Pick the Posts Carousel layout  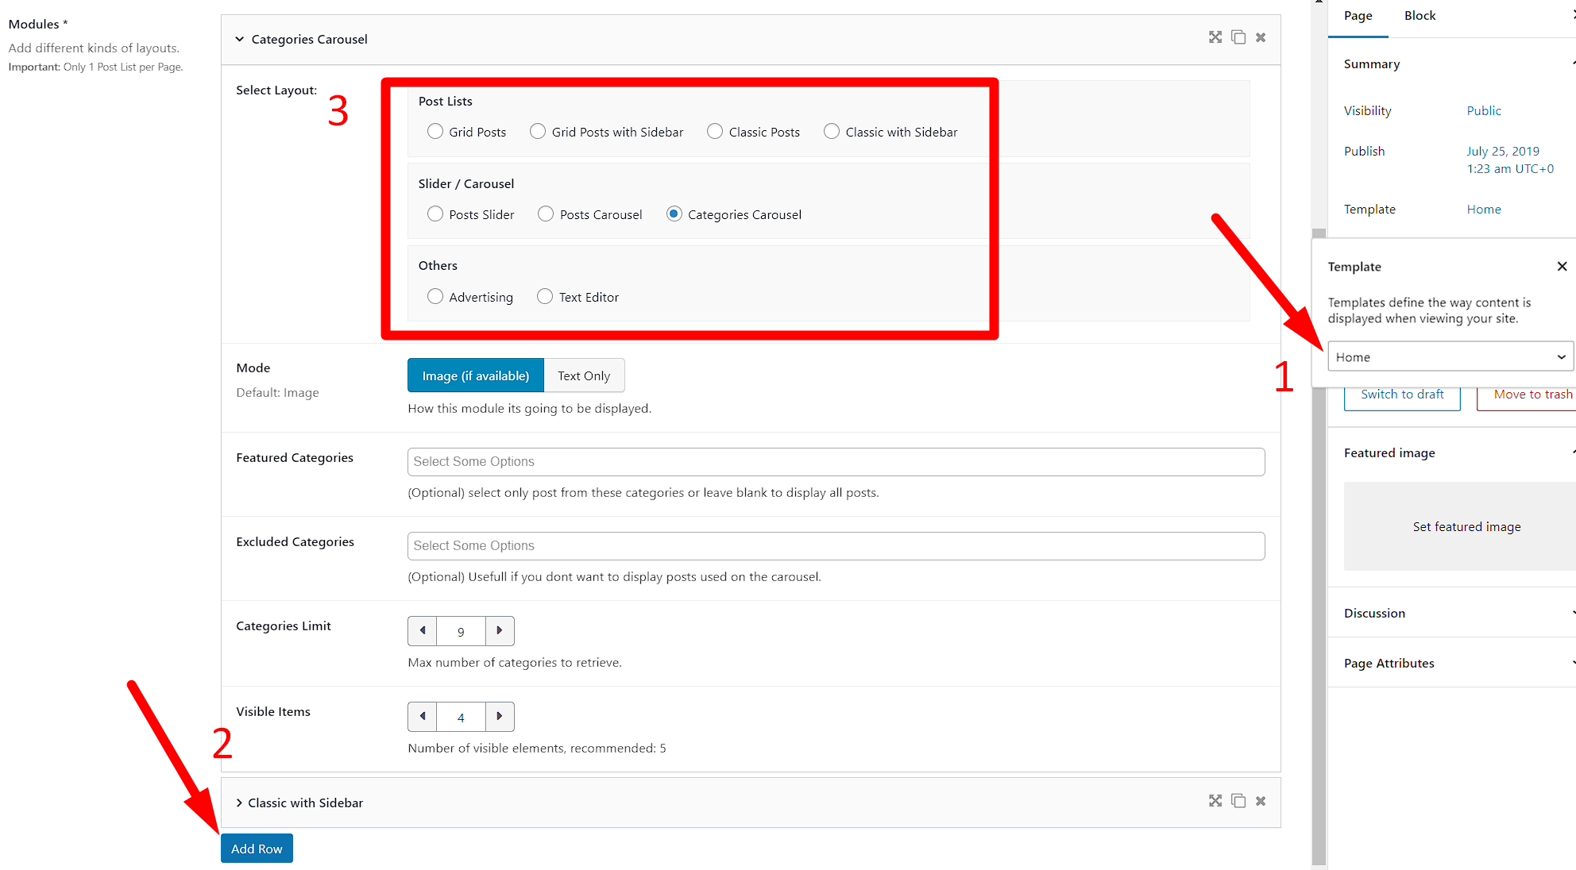click(546, 214)
